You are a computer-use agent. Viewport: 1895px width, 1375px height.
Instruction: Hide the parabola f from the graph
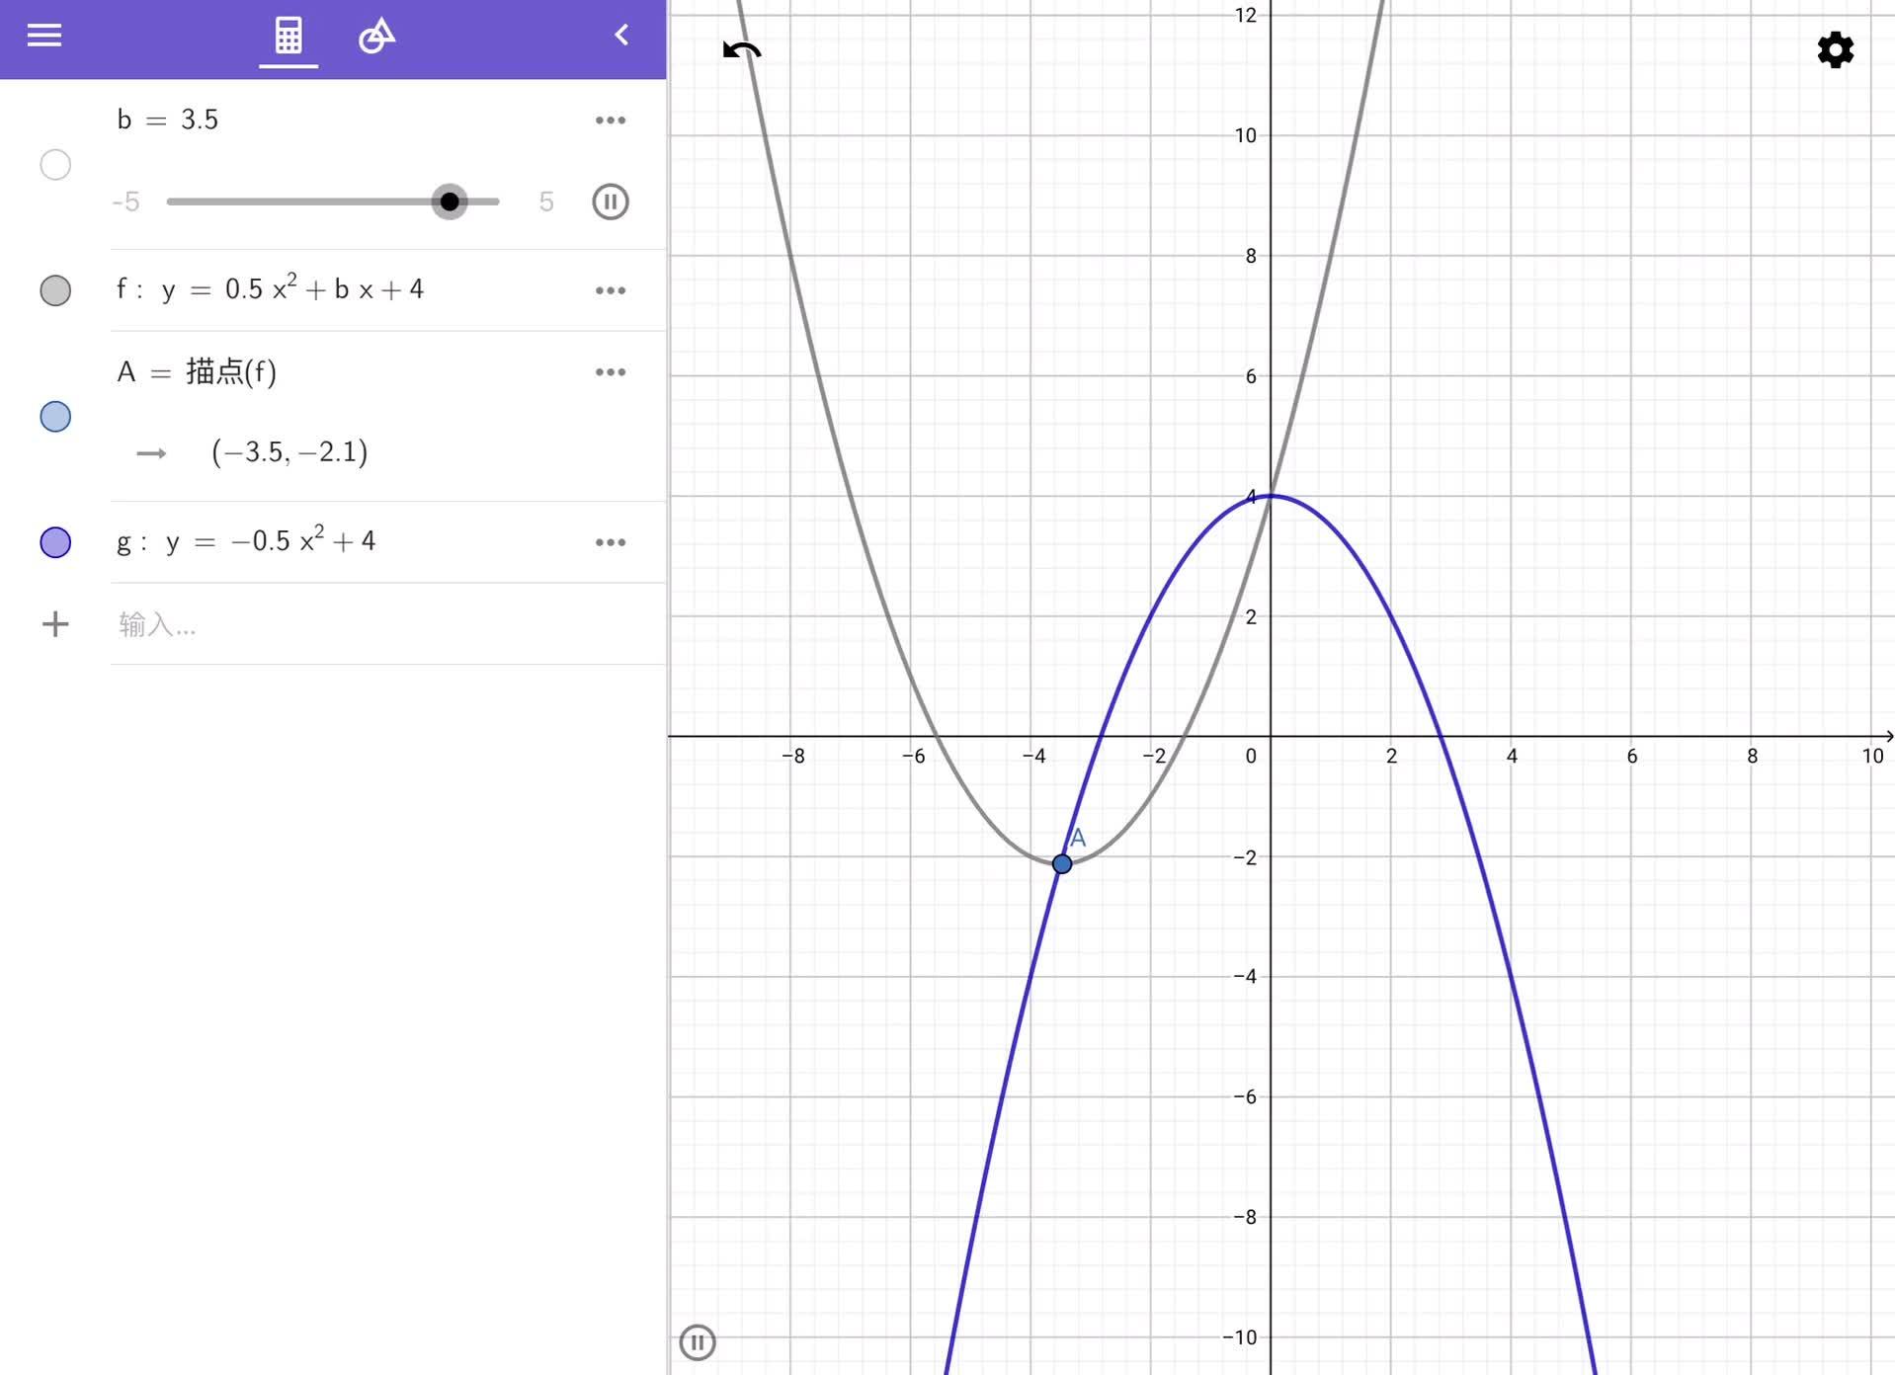click(x=55, y=290)
